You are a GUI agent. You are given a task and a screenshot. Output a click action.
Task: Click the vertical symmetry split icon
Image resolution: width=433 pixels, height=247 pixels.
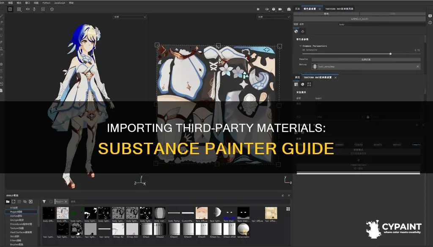click(x=34, y=9)
